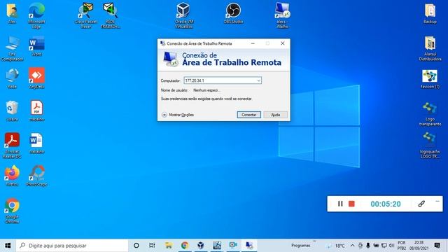Minimize the Remote Desktop Connection dialog
Screen dimensions: 448x252
tap(253, 43)
